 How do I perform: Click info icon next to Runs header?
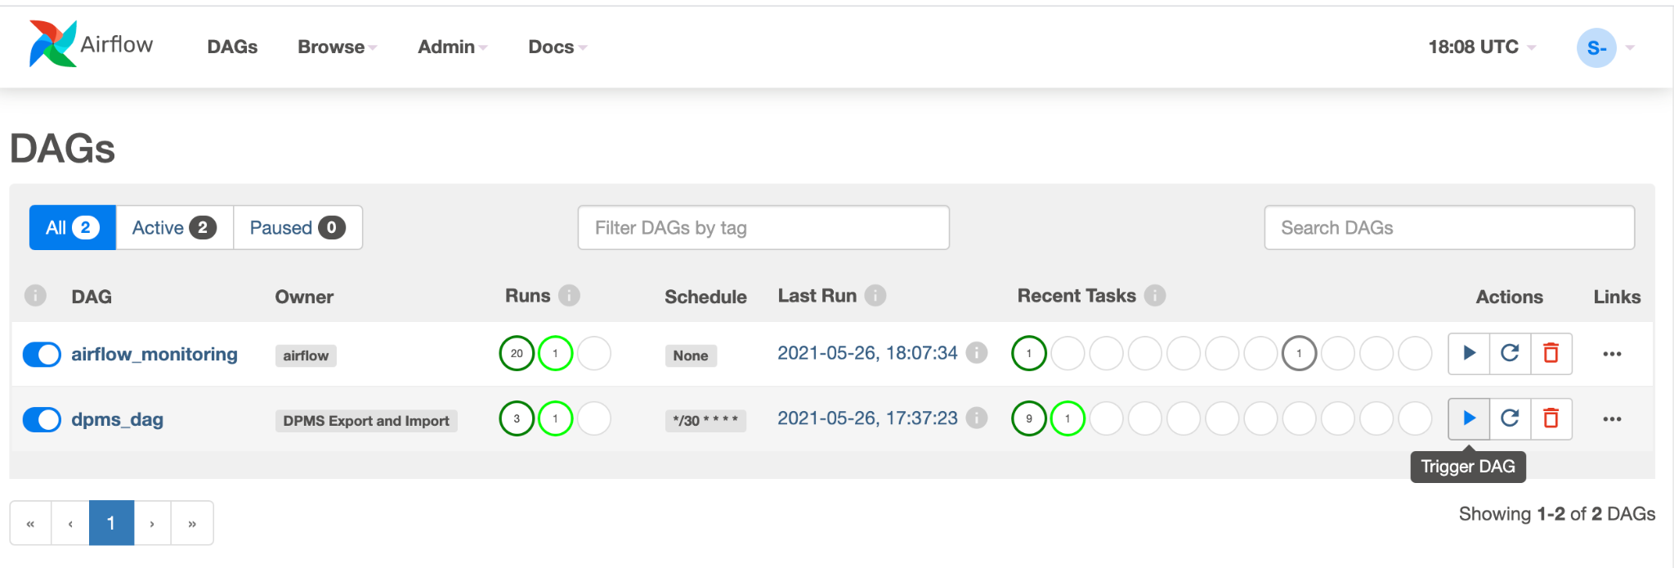point(570,296)
